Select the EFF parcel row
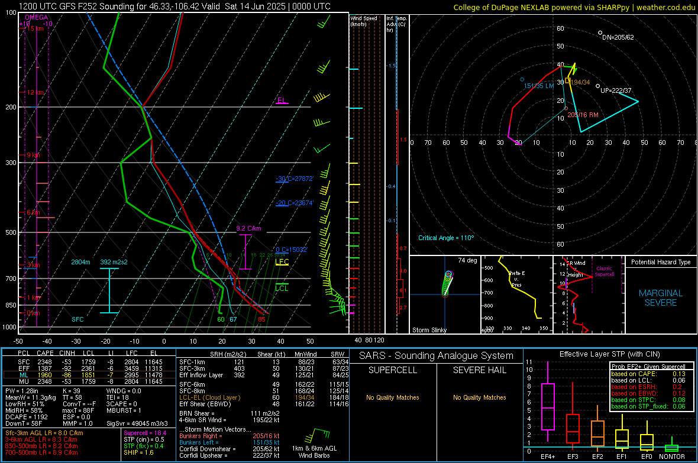 (x=89, y=368)
